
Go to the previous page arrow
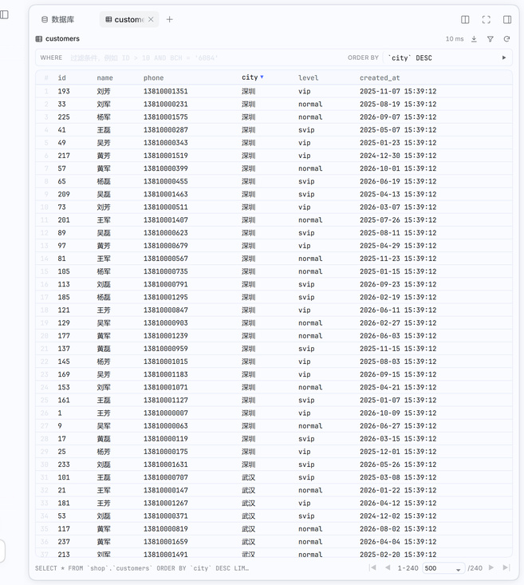coord(388,567)
